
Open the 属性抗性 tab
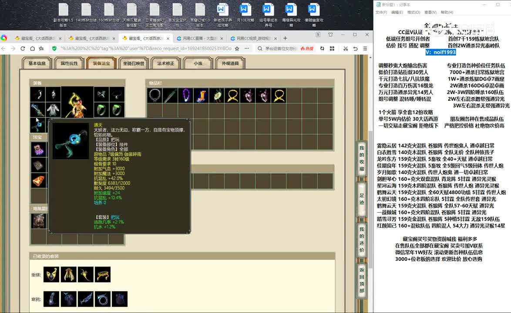[69, 63]
